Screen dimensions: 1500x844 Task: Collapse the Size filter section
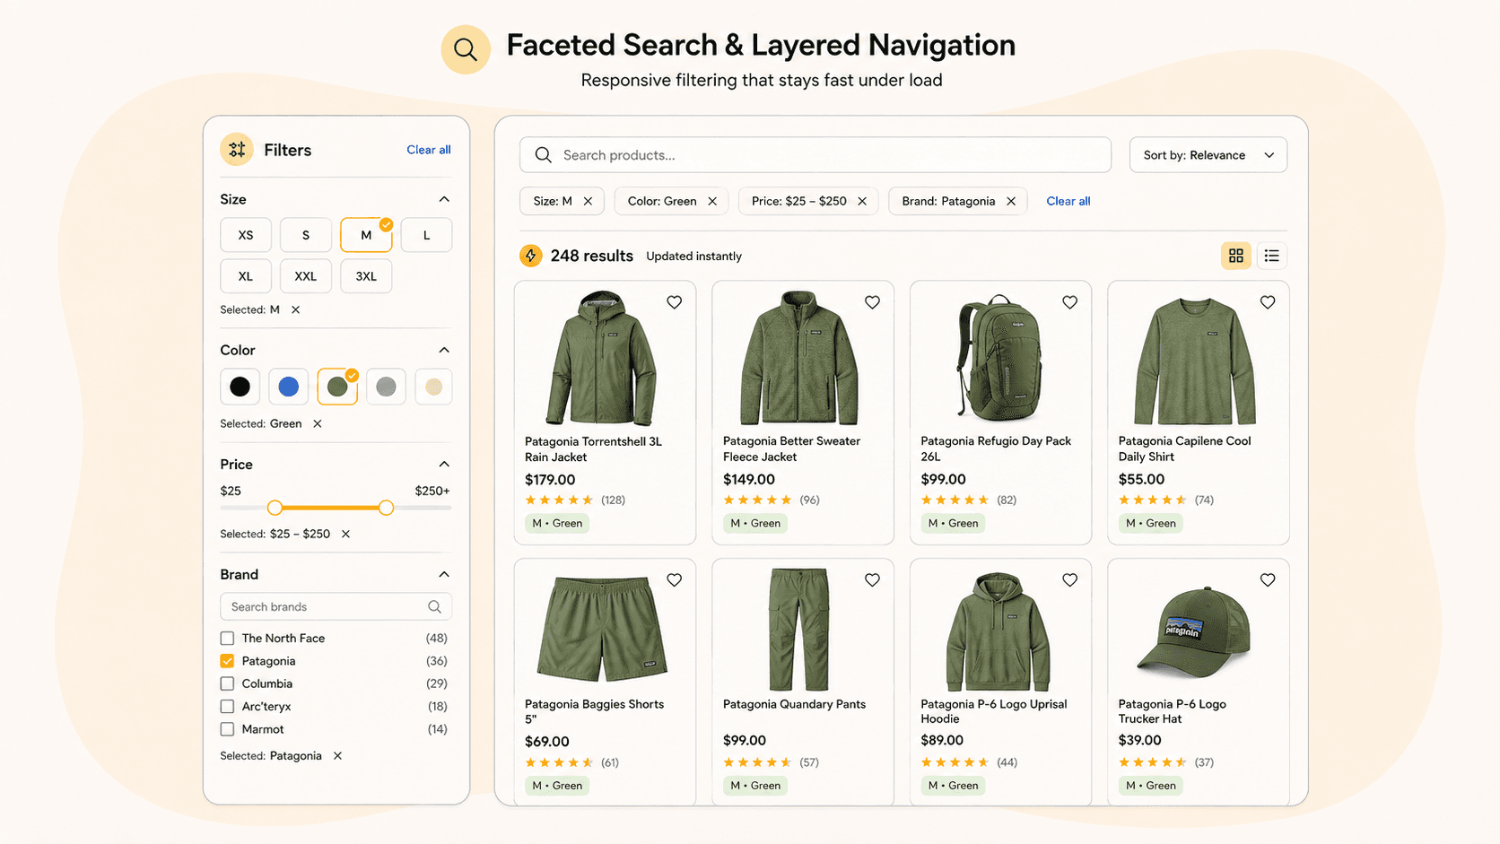click(x=444, y=199)
